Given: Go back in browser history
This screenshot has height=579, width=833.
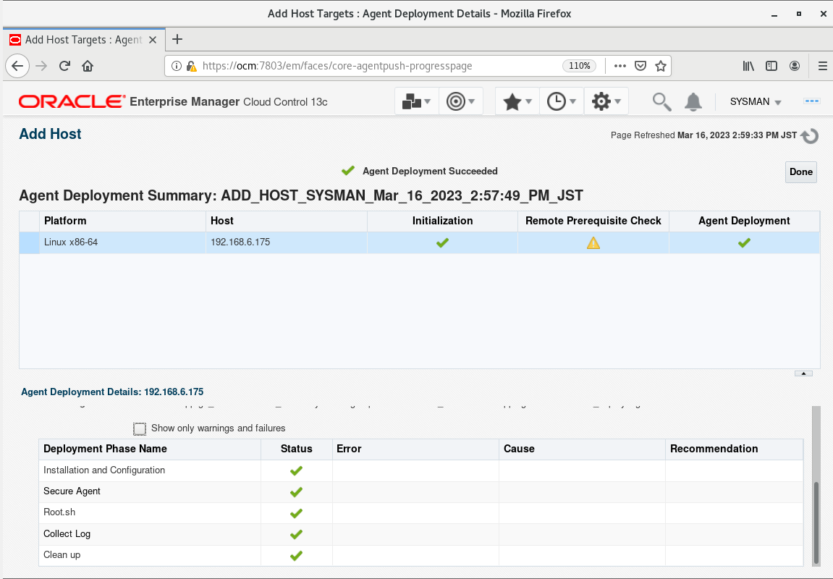Looking at the screenshot, I should pyautogui.click(x=17, y=66).
